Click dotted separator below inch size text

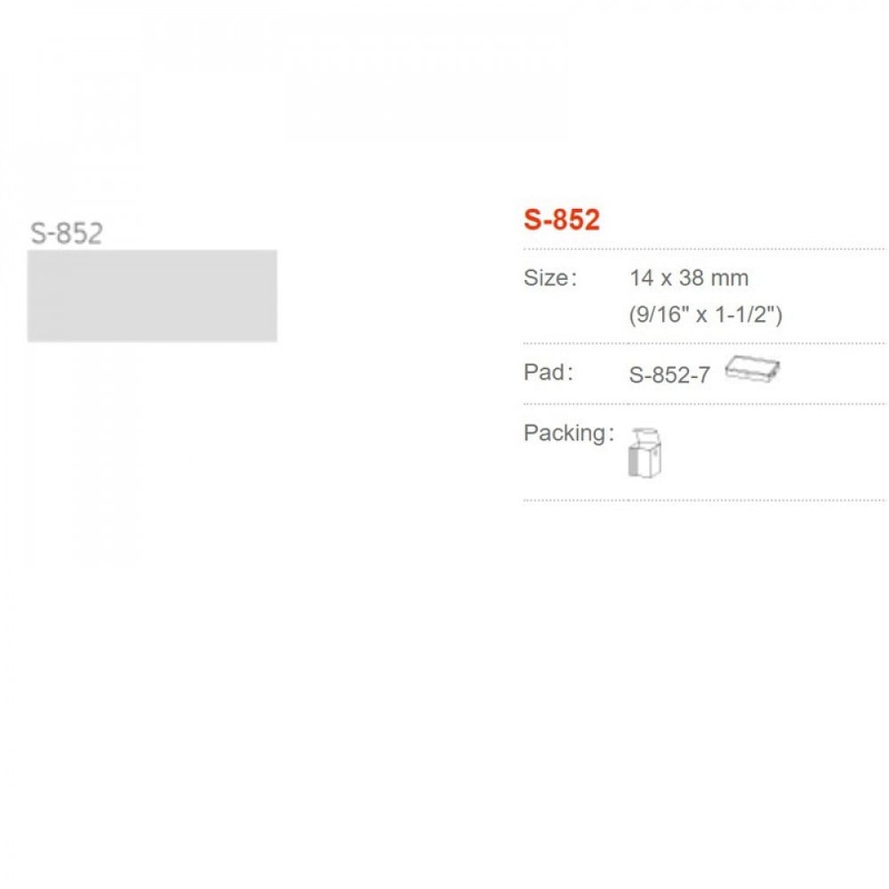704,342
